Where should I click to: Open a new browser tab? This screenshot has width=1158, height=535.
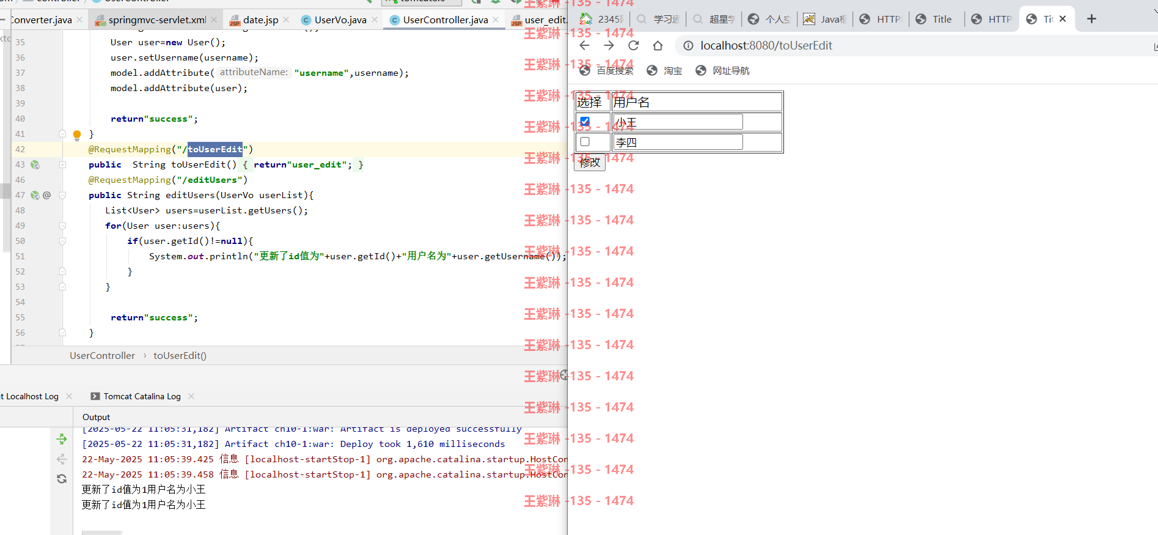coord(1091,19)
